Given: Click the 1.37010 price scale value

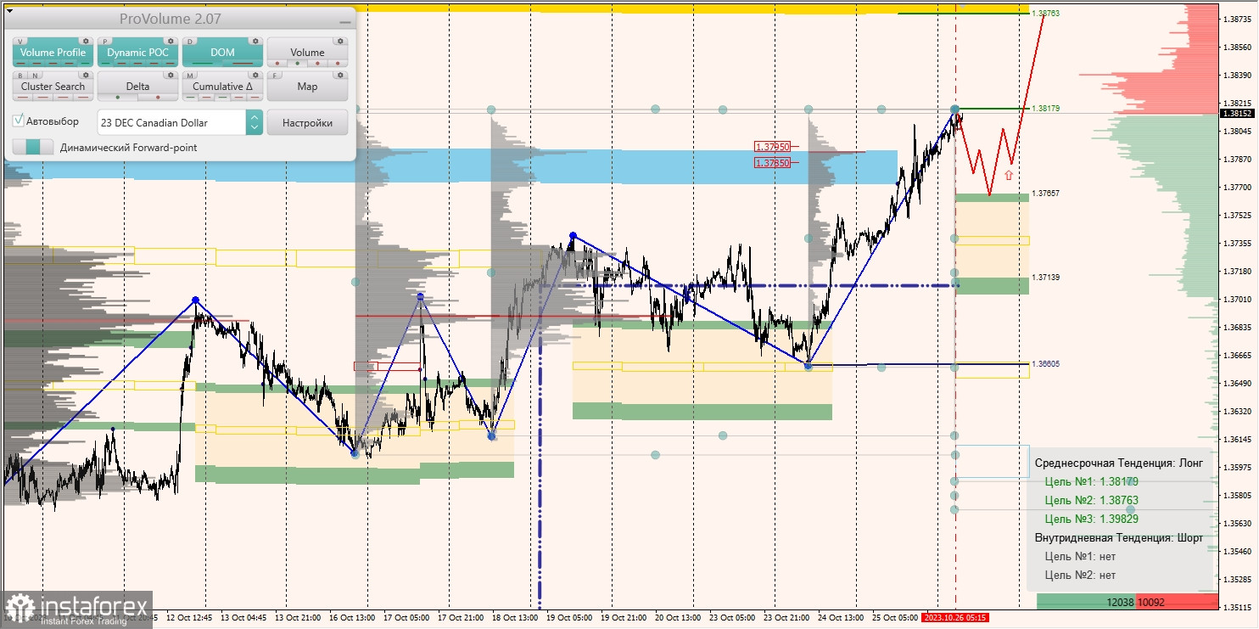Looking at the screenshot, I should coord(1237,300).
